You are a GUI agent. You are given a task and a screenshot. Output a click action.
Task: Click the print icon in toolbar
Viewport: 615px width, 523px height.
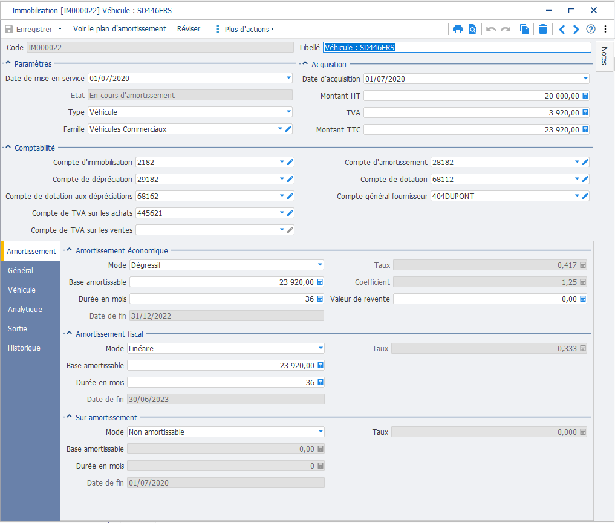pyautogui.click(x=457, y=30)
